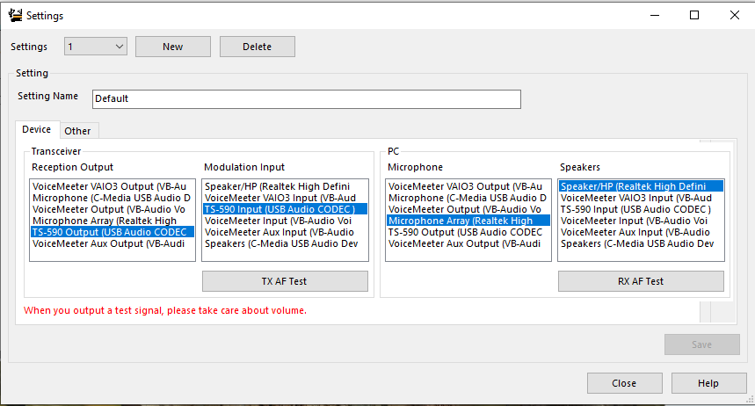Select Speaker/HP (Realtek) in Modulation Input list
This screenshot has width=755, height=406.
click(285, 186)
